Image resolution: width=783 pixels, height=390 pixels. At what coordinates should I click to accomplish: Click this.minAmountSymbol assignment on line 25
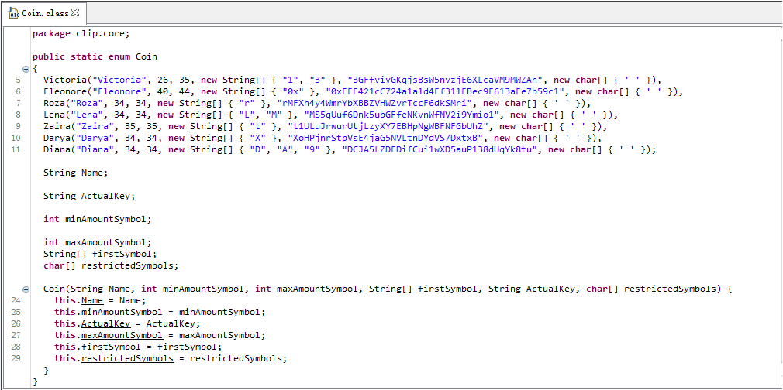coord(160,312)
